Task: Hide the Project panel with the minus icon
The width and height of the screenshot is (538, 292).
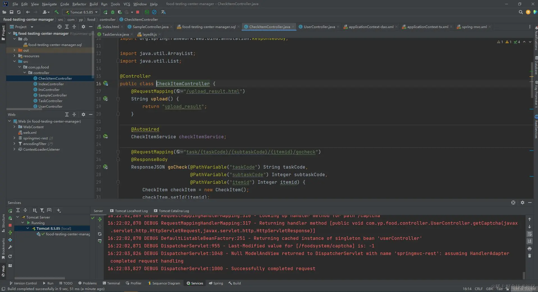Action: pos(91,27)
